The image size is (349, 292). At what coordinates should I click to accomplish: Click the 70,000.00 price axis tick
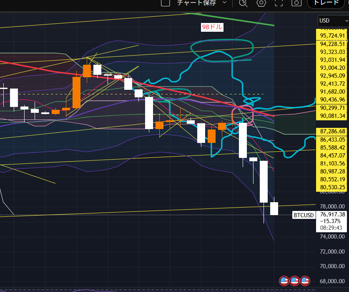(332, 266)
